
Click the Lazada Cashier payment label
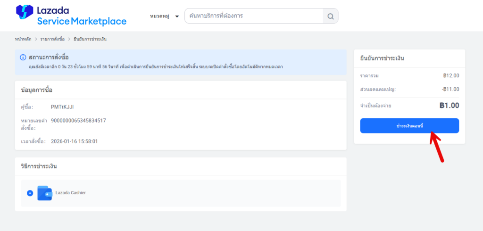(71, 193)
